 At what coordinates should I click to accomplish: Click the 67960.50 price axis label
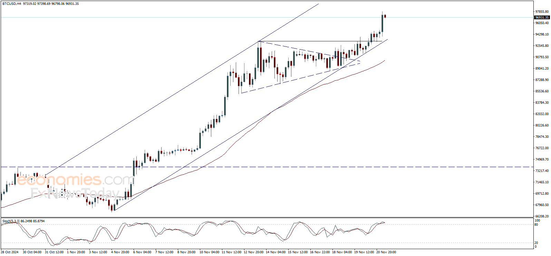click(542, 205)
